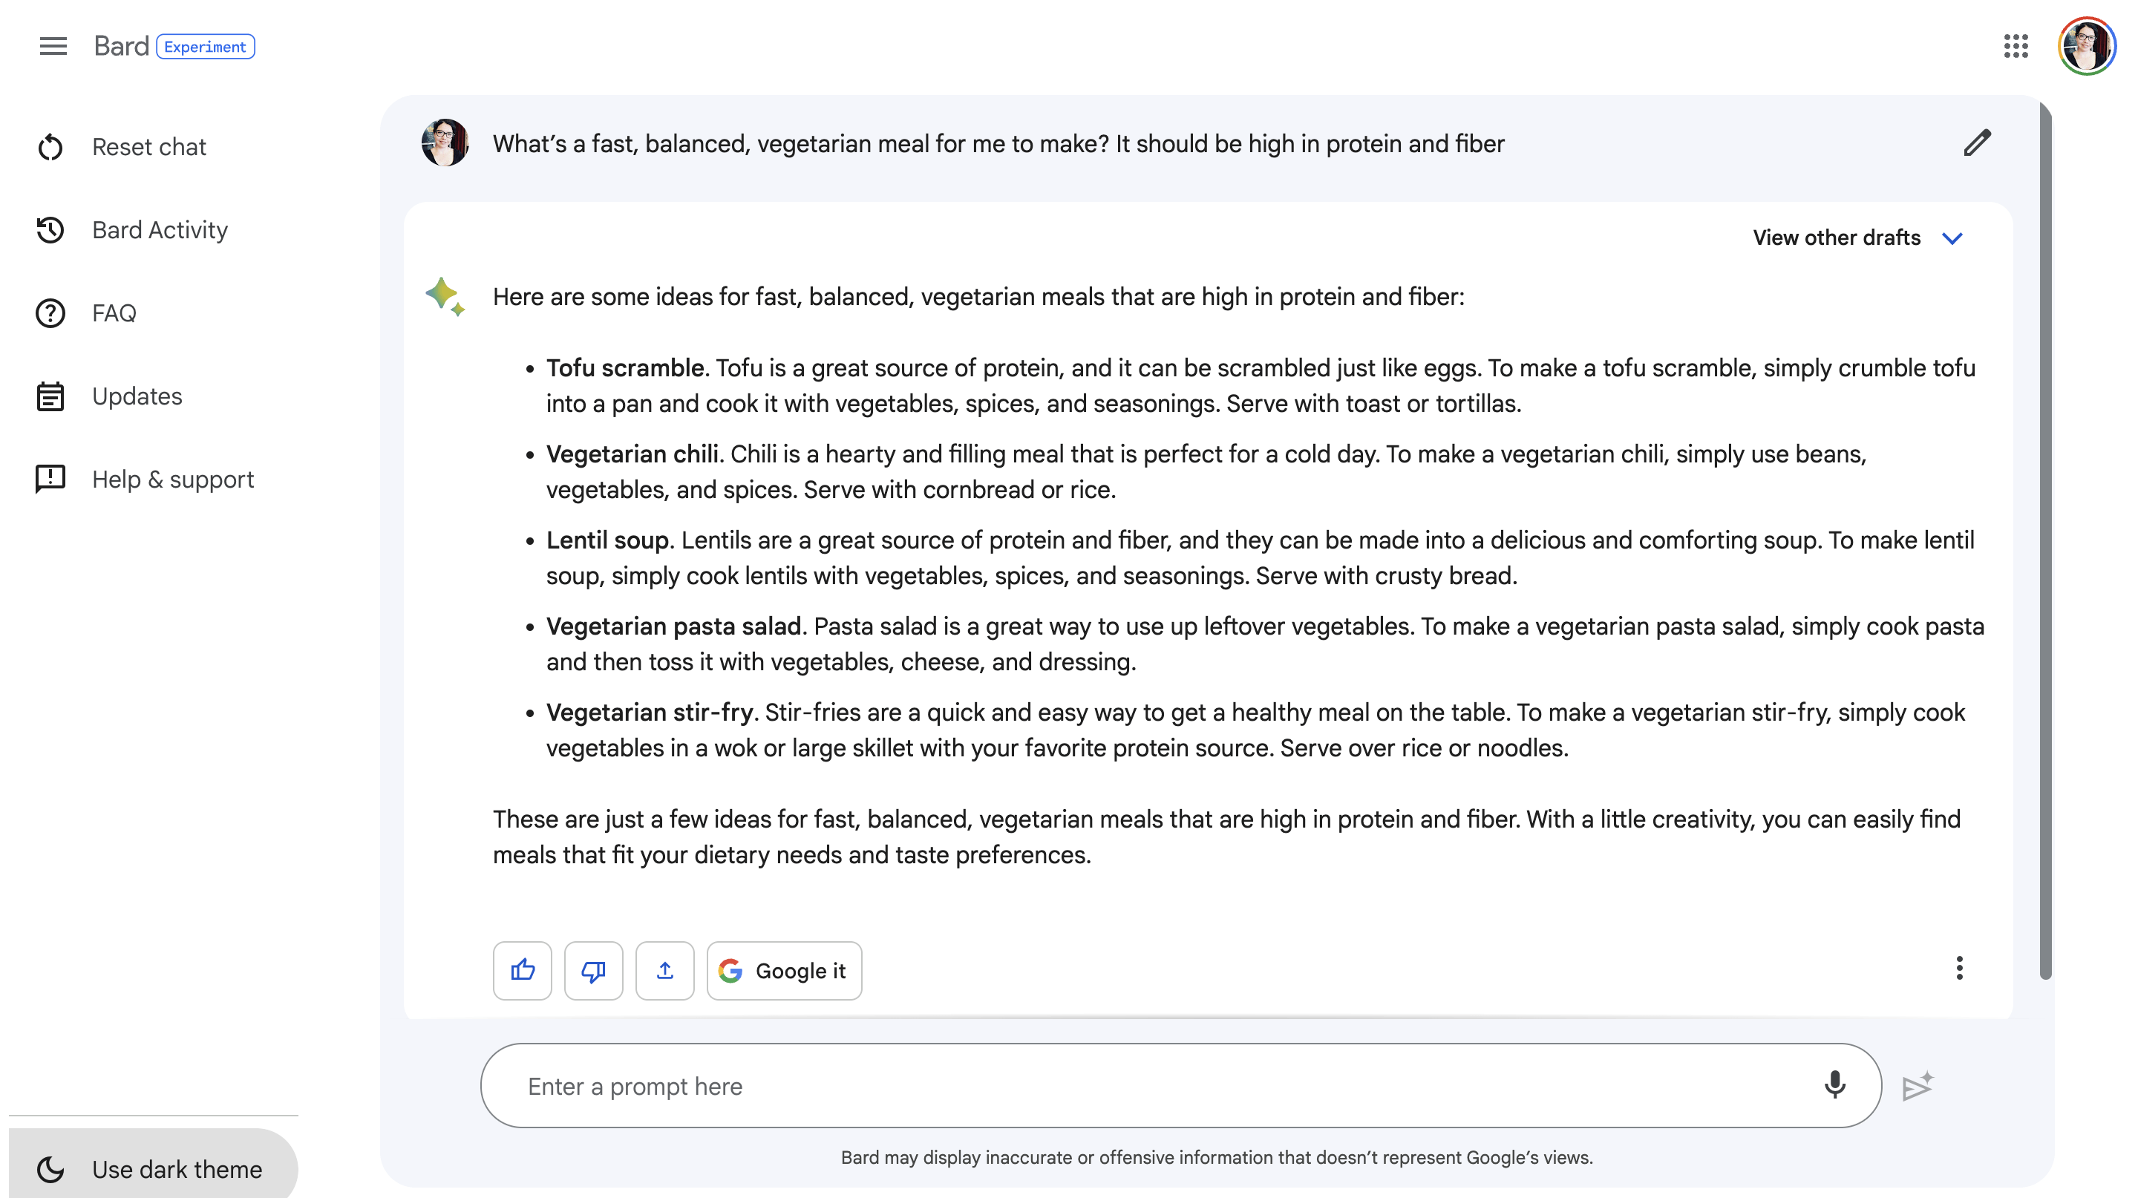Click the drafts chevron arrow

click(x=1952, y=239)
